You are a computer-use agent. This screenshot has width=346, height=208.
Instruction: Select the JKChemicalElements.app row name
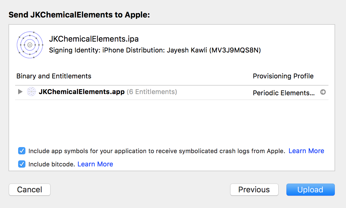click(x=82, y=92)
